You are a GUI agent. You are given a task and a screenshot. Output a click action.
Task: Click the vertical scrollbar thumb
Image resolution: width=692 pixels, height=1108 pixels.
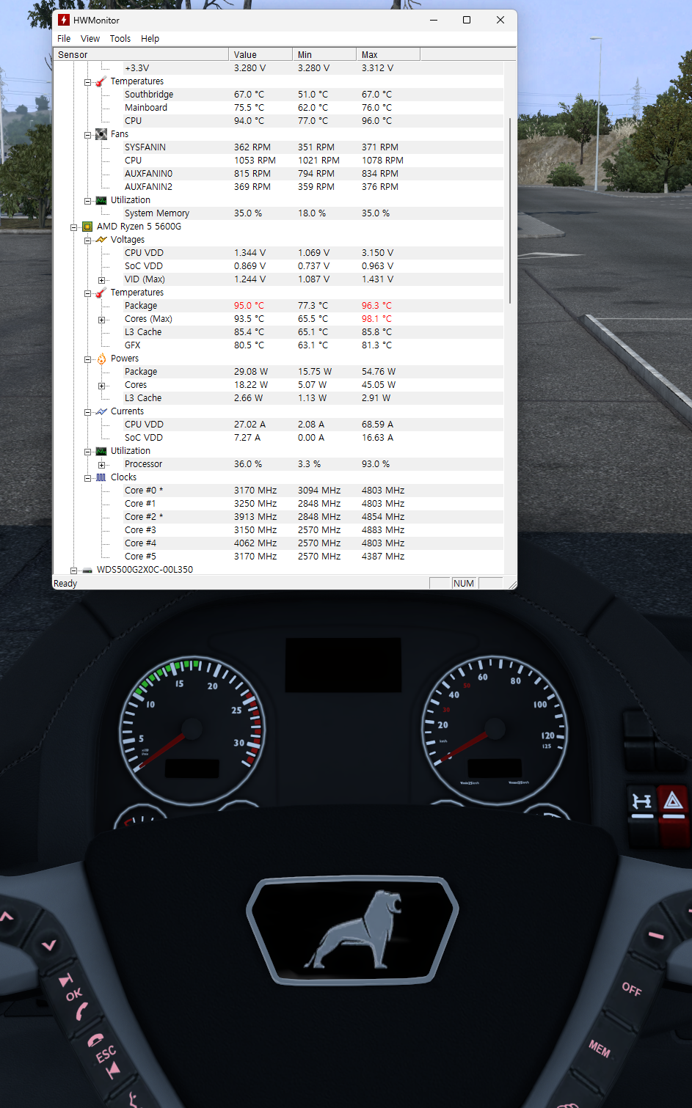tap(510, 210)
